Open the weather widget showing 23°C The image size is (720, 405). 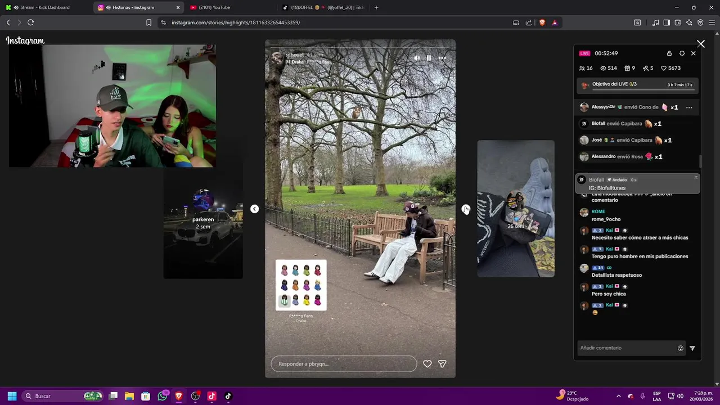coord(572,395)
